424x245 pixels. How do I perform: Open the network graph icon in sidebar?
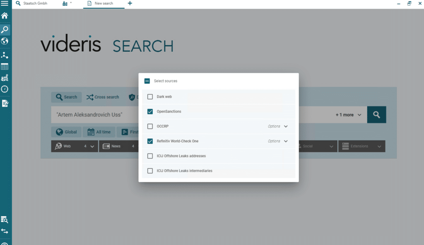tap(5, 55)
